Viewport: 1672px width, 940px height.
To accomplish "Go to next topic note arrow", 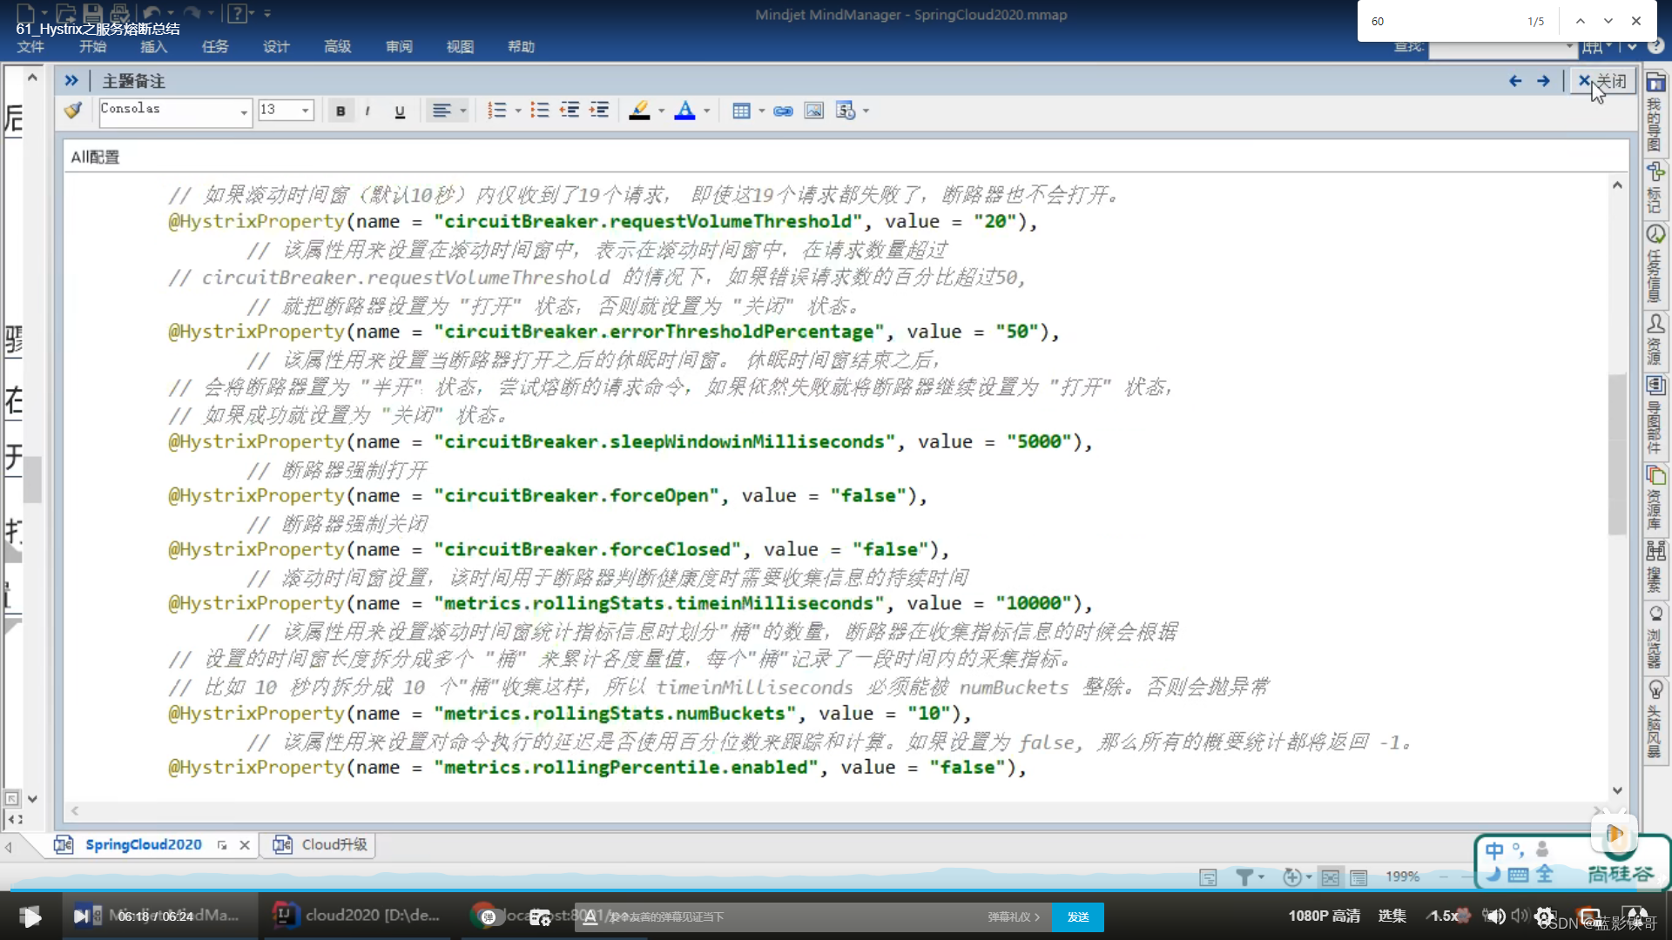I will [1543, 81].
